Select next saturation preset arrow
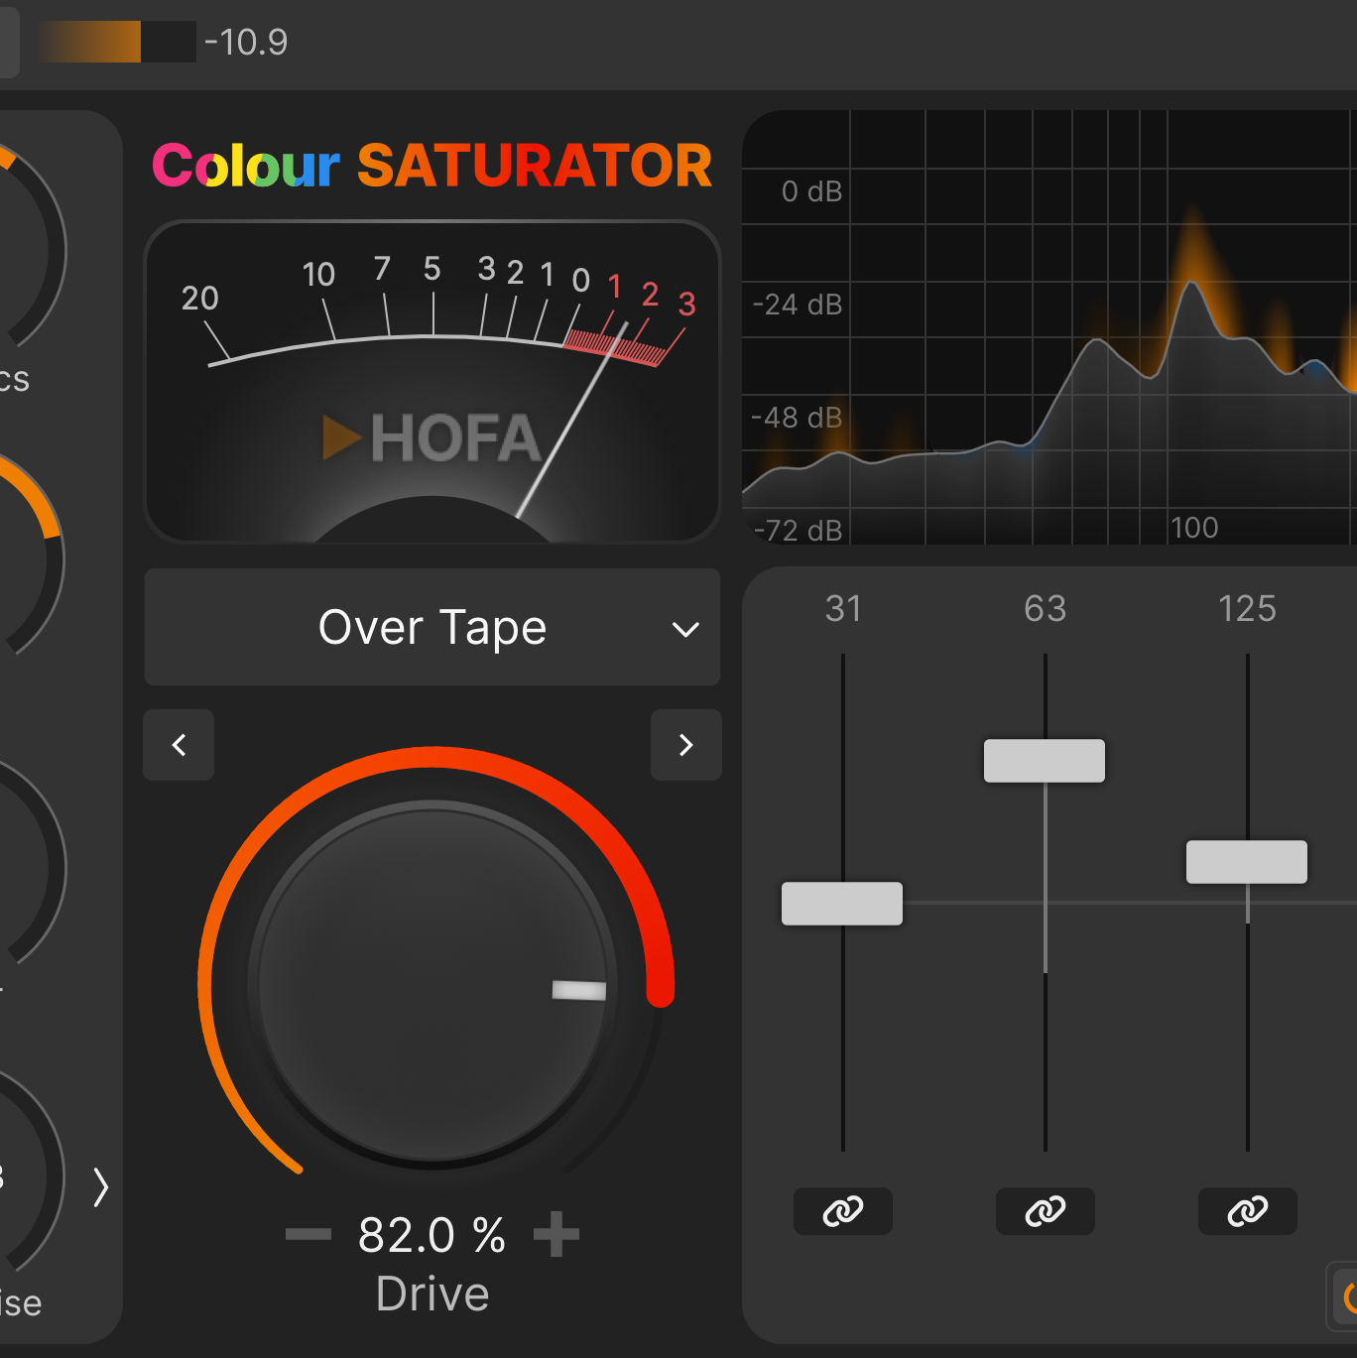The height and width of the screenshot is (1358, 1357). tap(686, 745)
